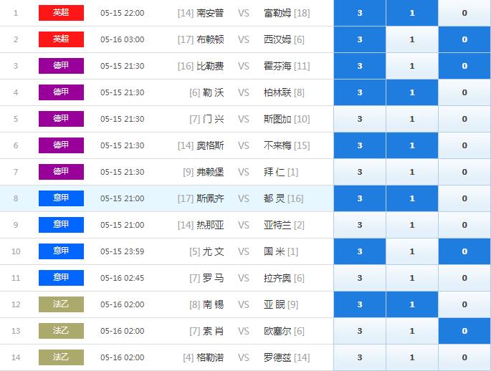Select the 3 option for 罗马 vs 拉齐奥
Viewport: 491px width, 371px height.
click(x=359, y=278)
